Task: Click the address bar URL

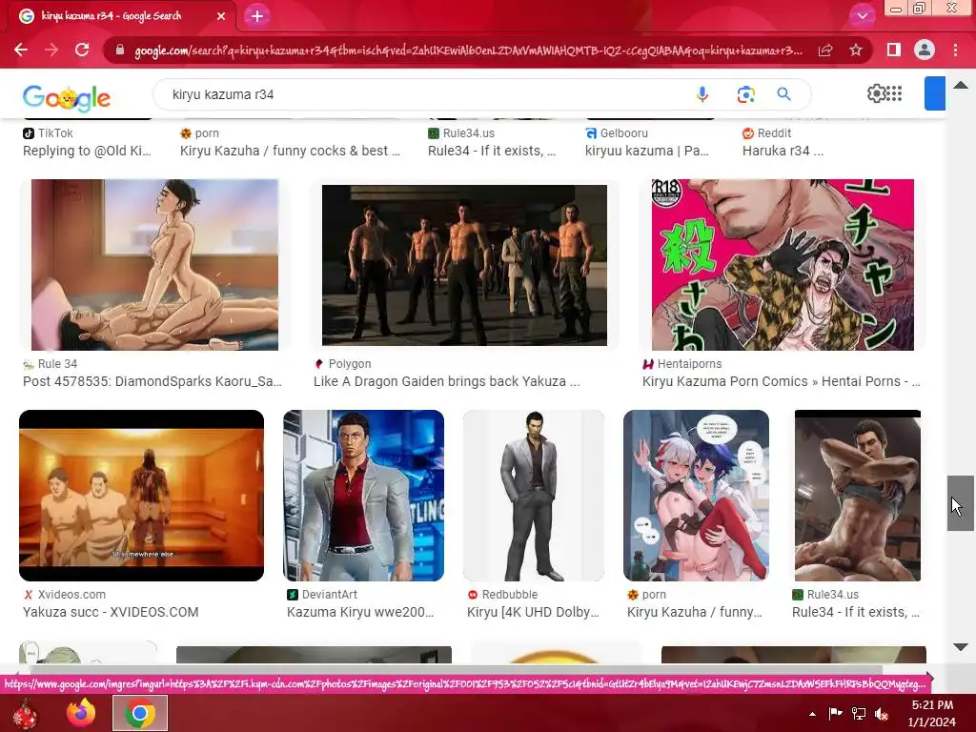Action: 468,51
